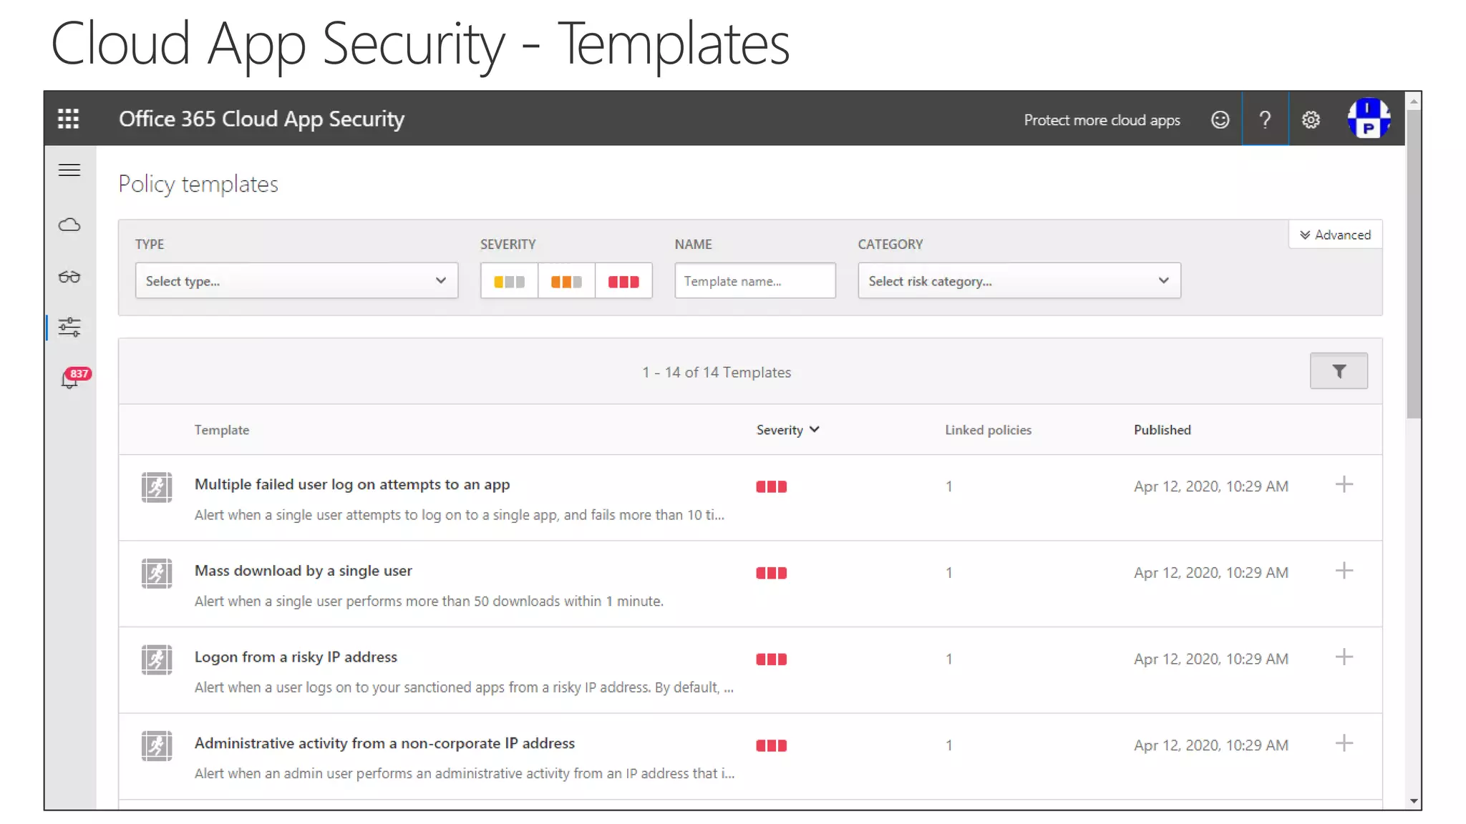1466x824 pixels.
Task: Toggle high severity filter (red)
Action: click(623, 282)
